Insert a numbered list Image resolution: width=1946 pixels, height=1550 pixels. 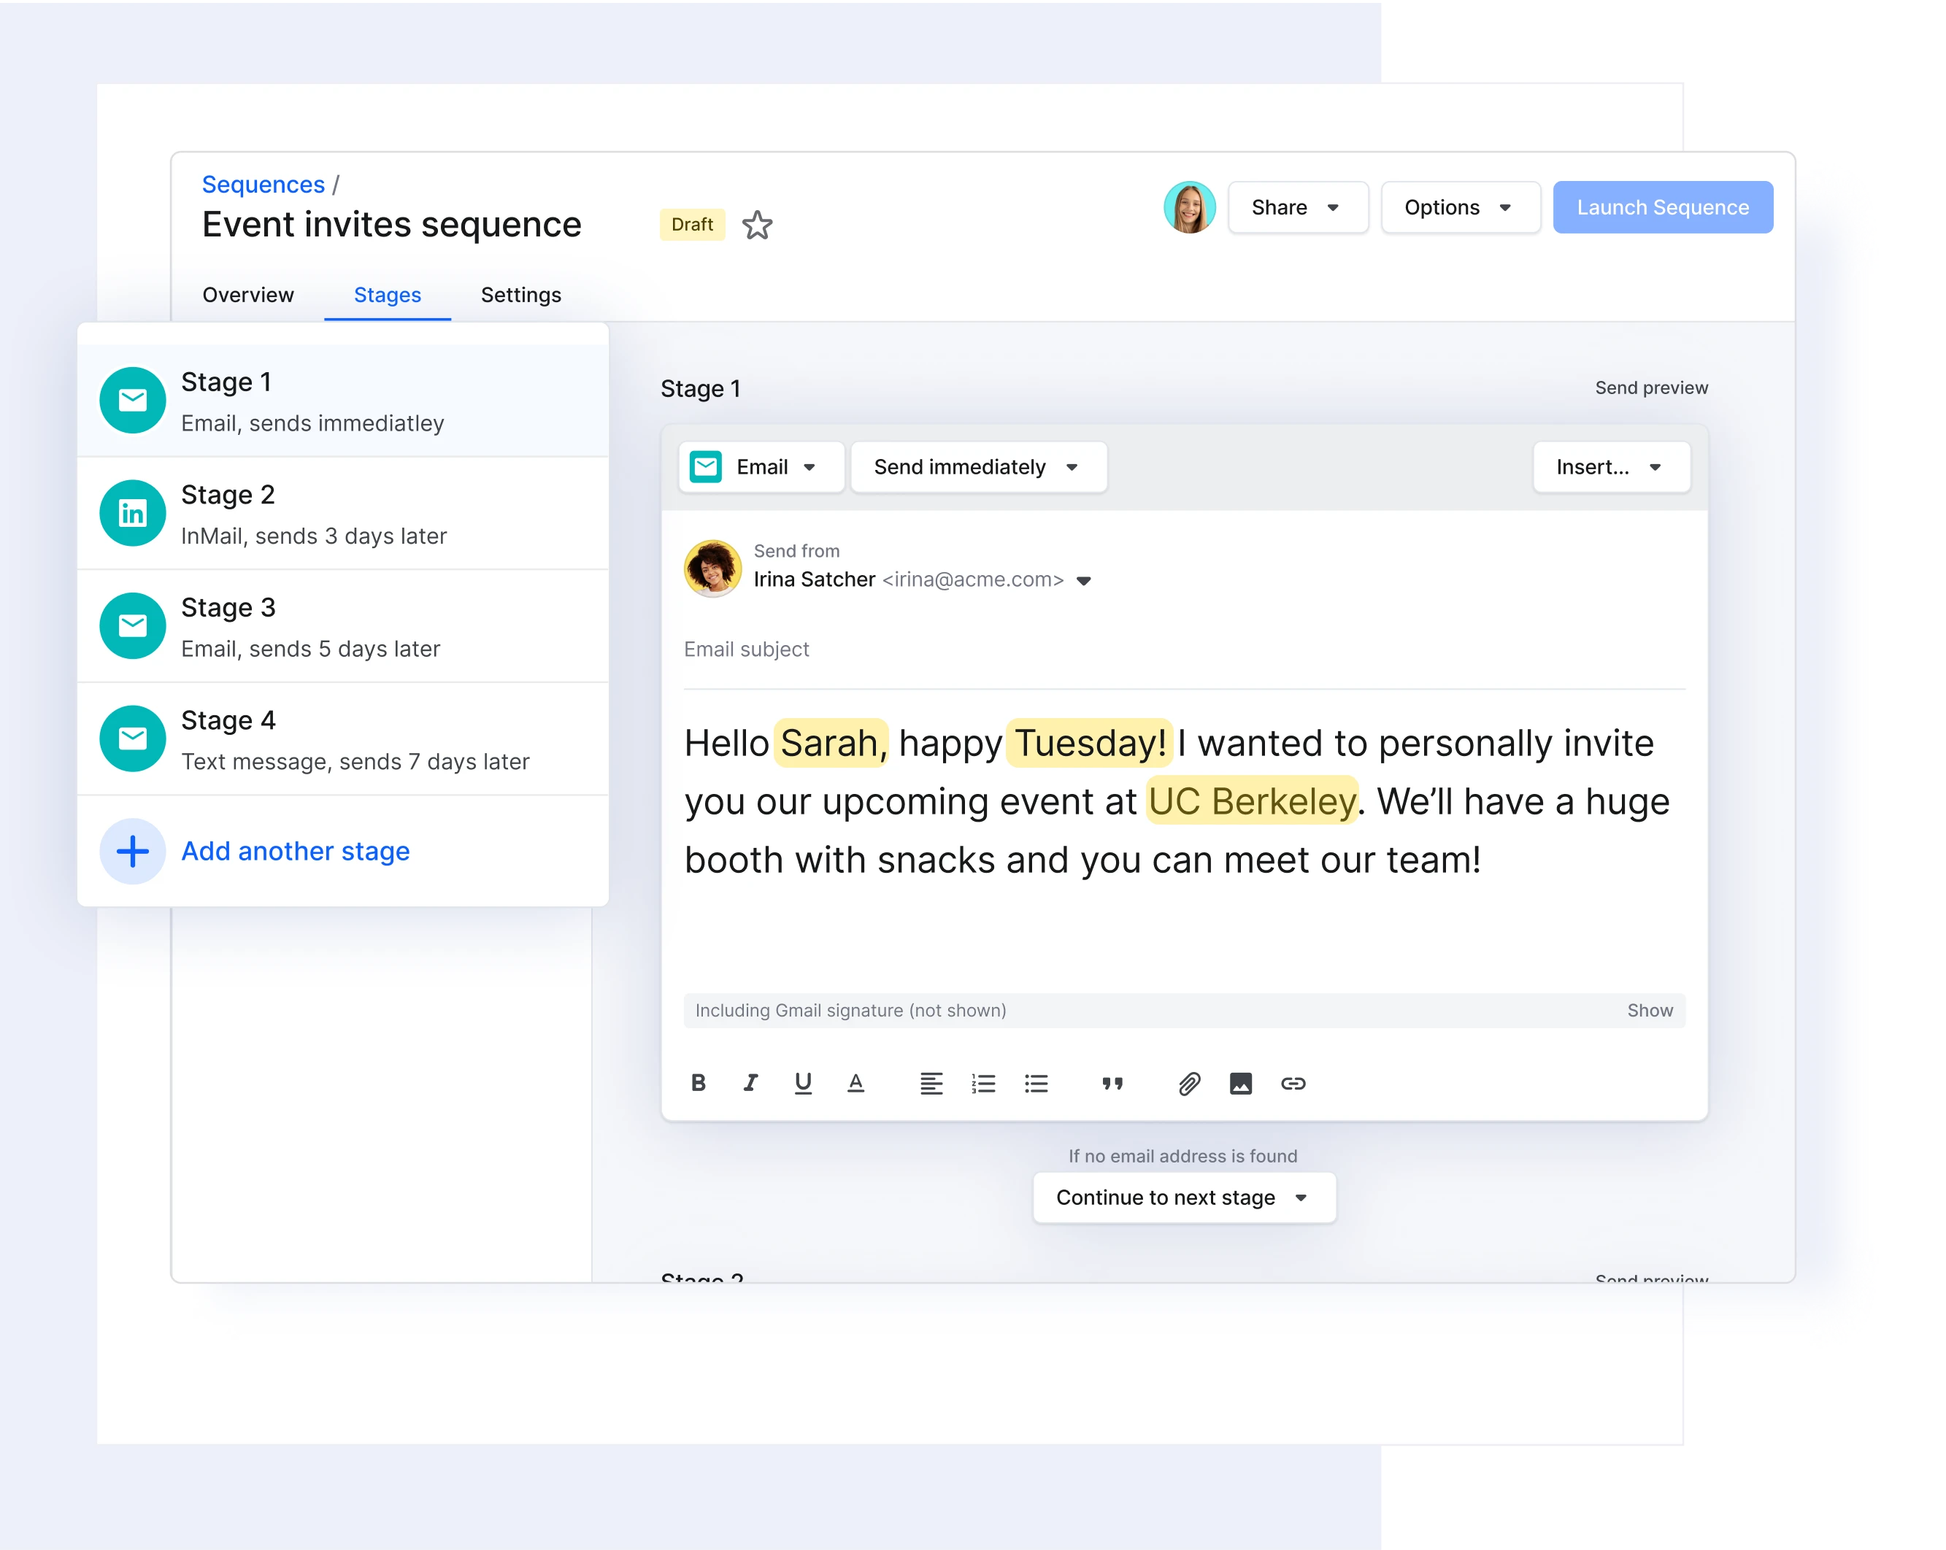(983, 1083)
